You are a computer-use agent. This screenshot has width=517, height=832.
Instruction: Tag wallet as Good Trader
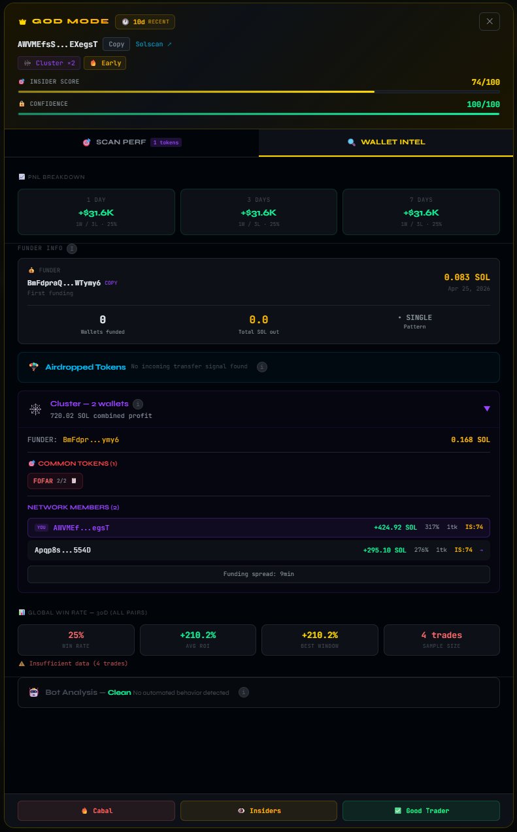(421, 810)
